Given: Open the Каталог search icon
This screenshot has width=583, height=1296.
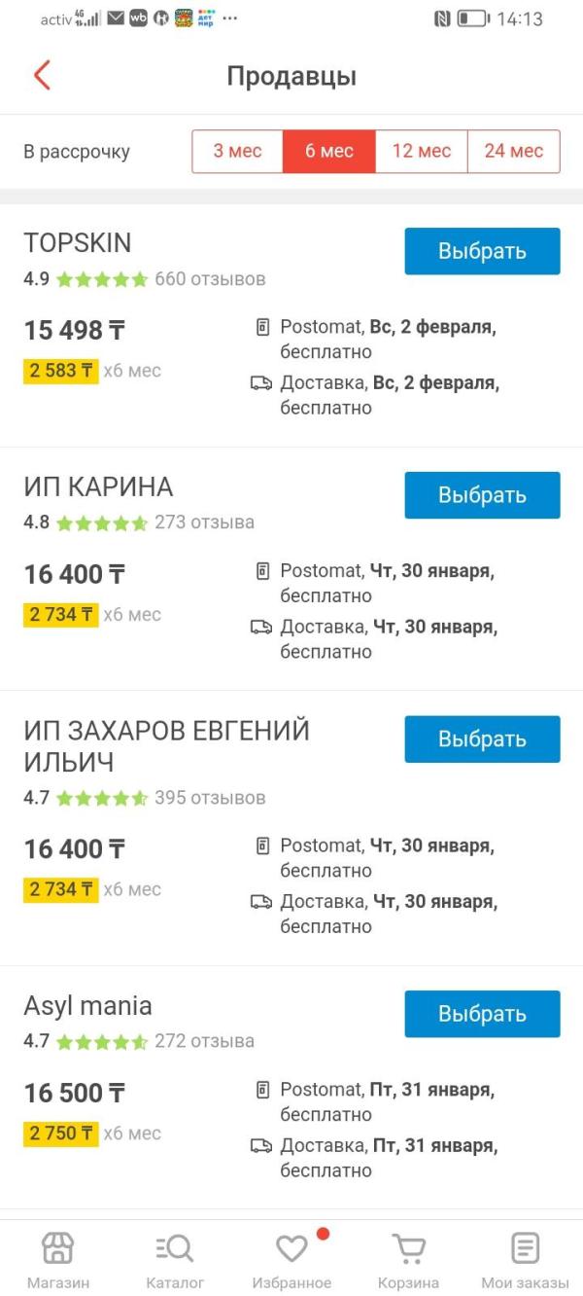Looking at the screenshot, I should tap(175, 1248).
